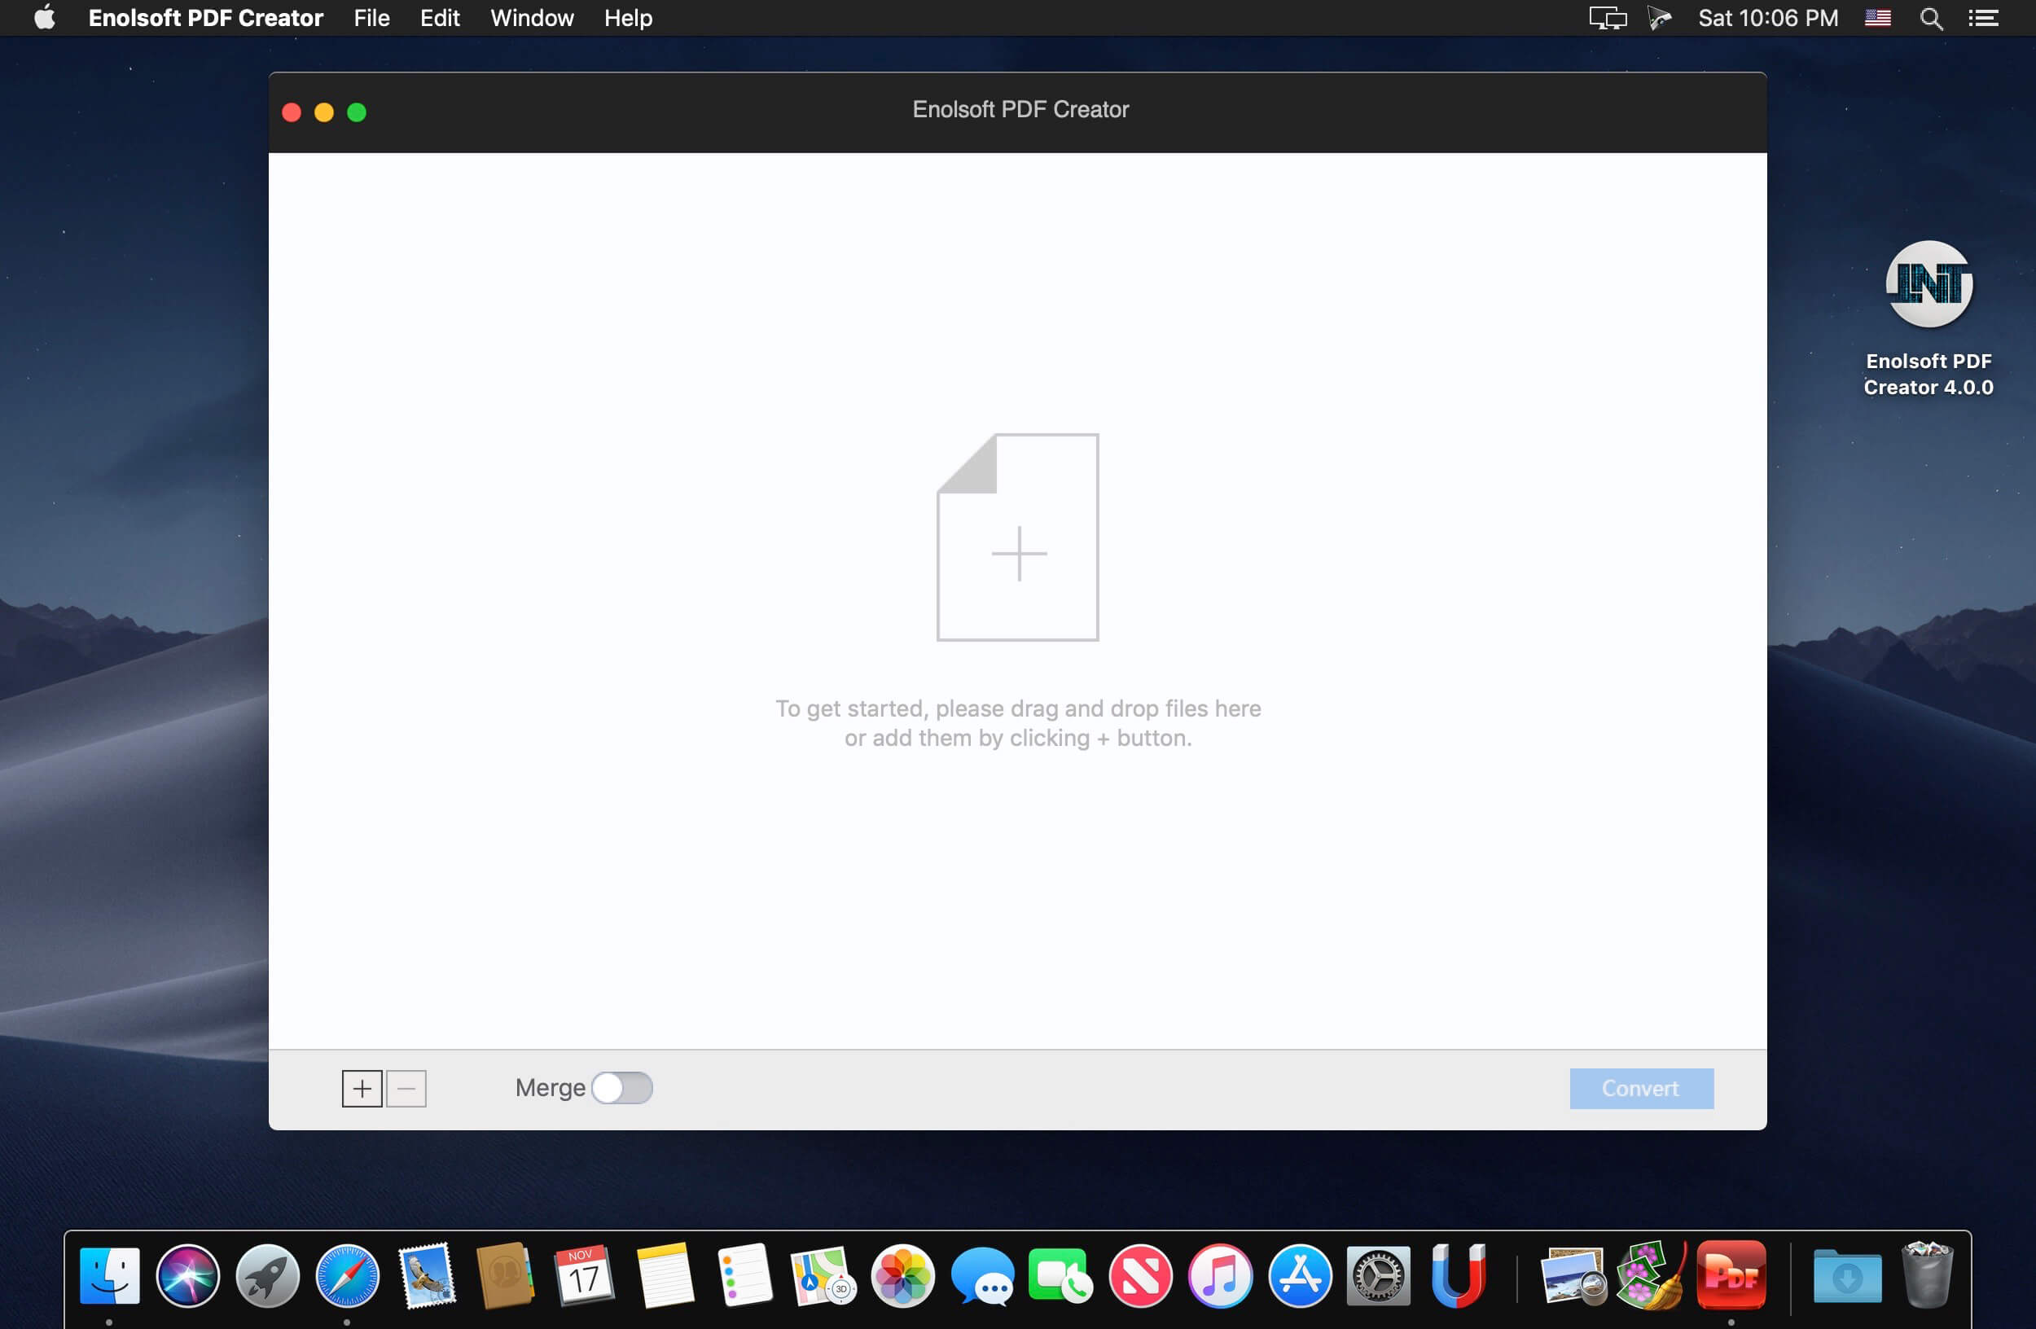Image resolution: width=2036 pixels, height=1329 pixels.
Task: Open the Enolsoft PDF Creator 4.0.0 desktop icon
Action: point(1928,286)
